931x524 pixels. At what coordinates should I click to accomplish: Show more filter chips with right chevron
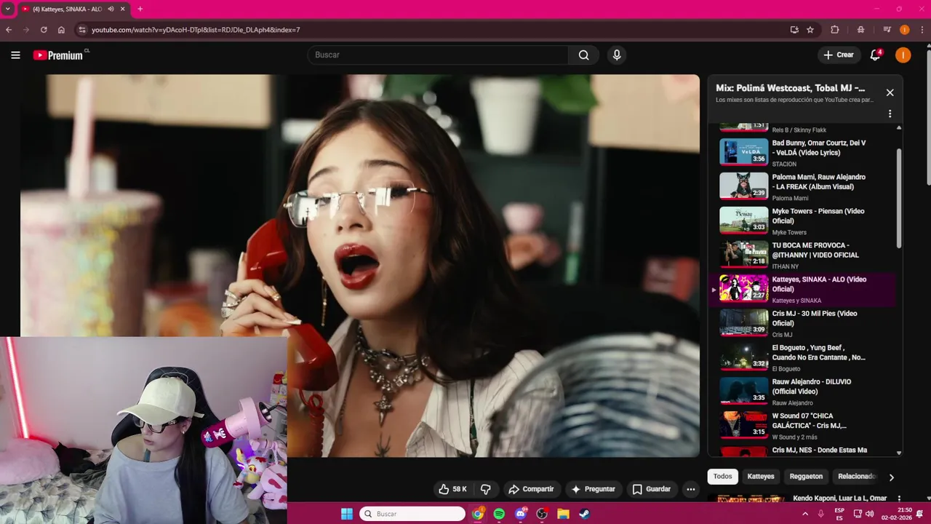[891, 477]
